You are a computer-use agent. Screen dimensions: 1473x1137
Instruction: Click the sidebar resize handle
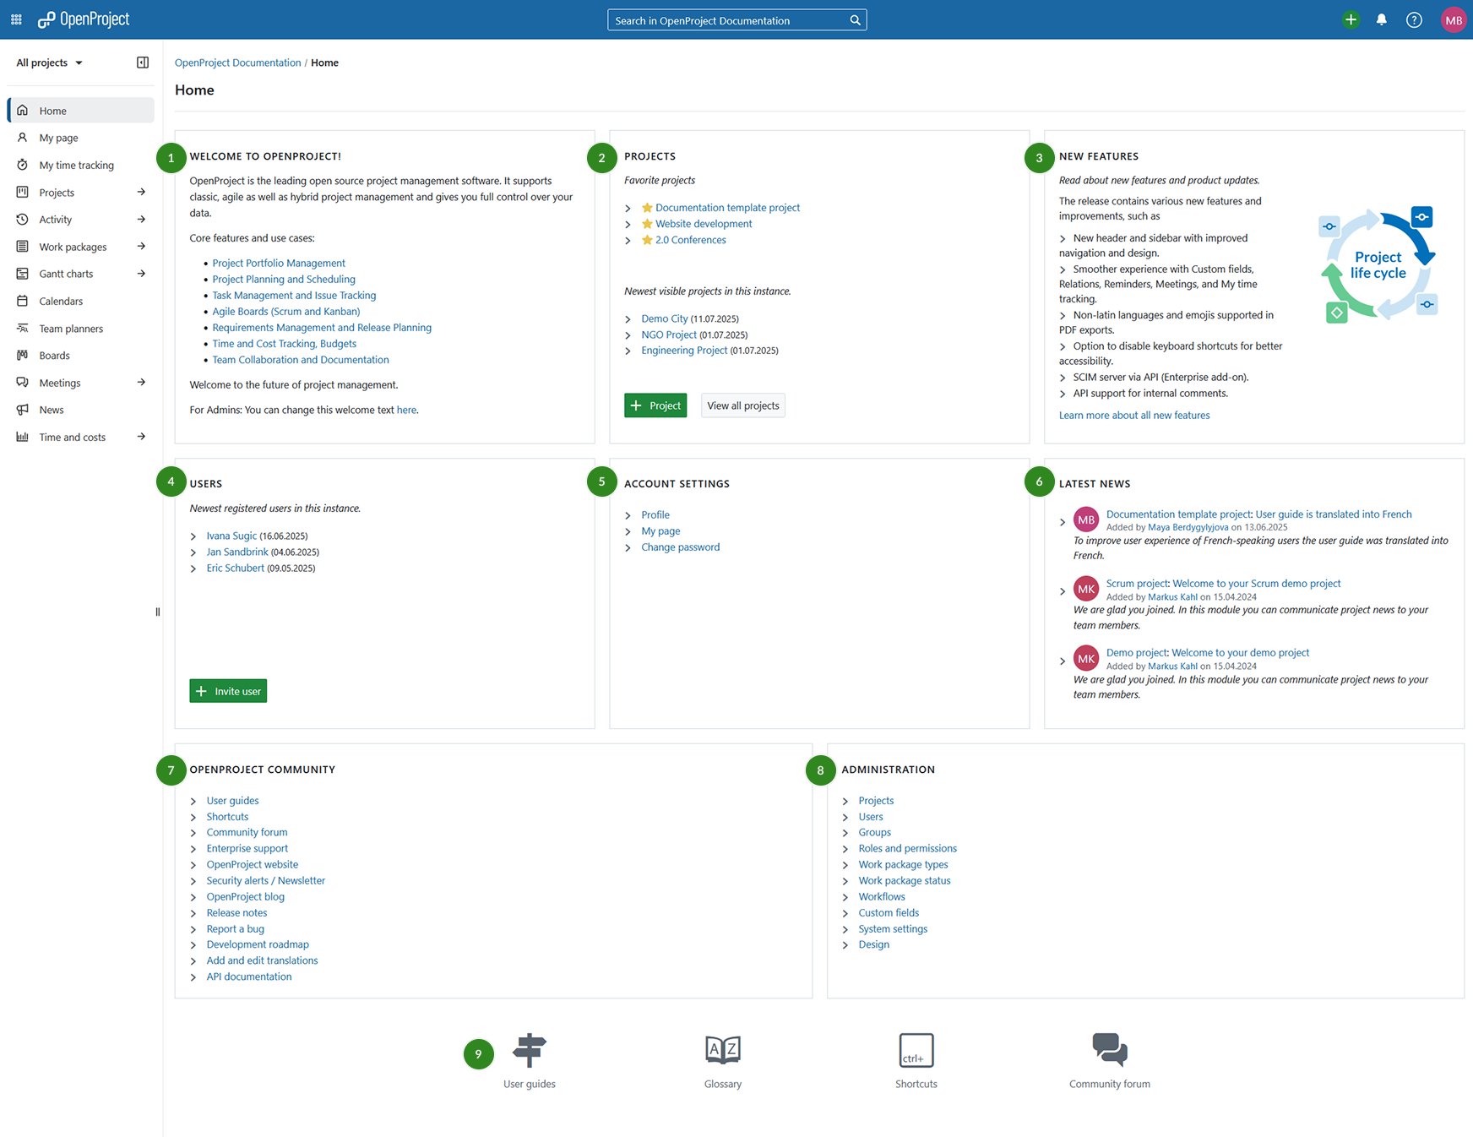(158, 612)
